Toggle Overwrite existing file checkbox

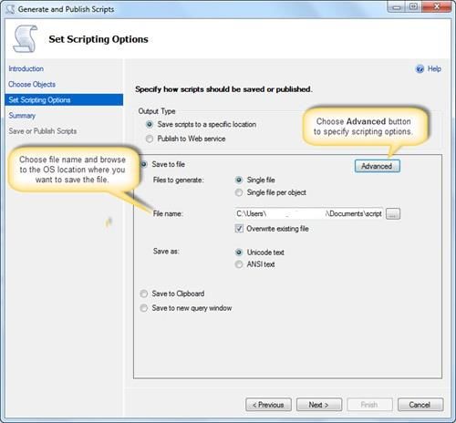(x=239, y=229)
